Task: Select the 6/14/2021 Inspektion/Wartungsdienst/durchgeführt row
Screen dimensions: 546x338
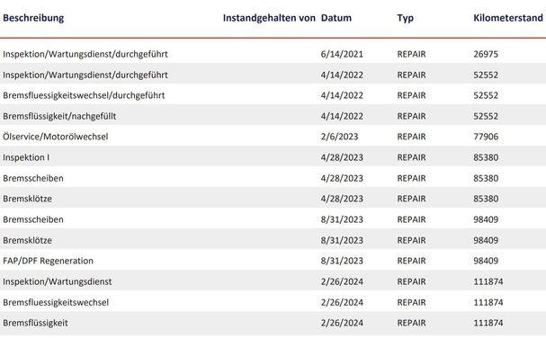Action: [273, 54]
